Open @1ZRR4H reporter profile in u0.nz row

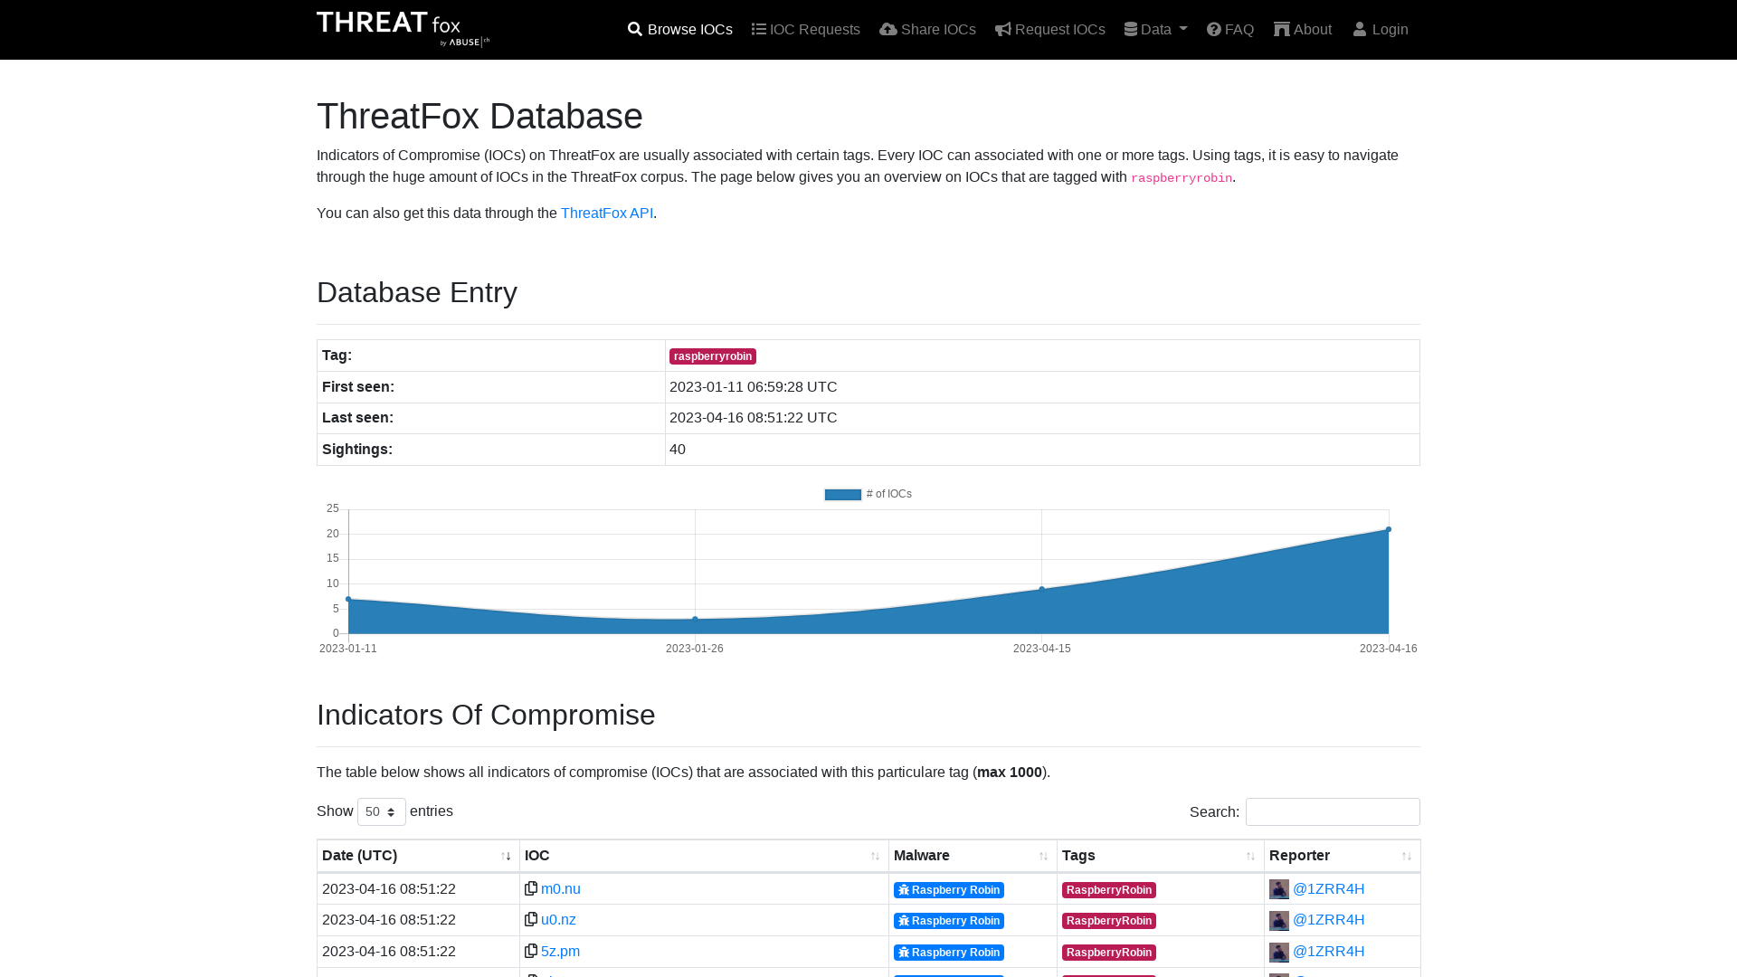[x=1329, y=920]
